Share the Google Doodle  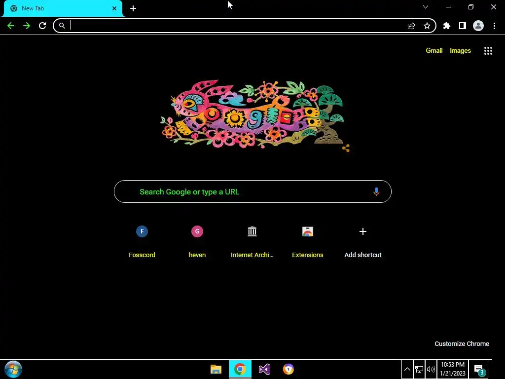point(346,148)
